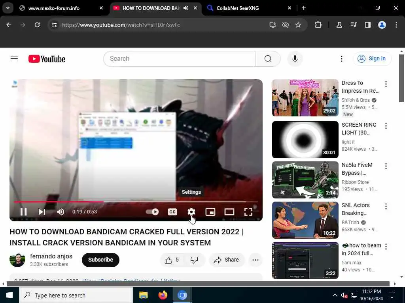
Task: Click the taskbar search box
Action: [76, 295]
